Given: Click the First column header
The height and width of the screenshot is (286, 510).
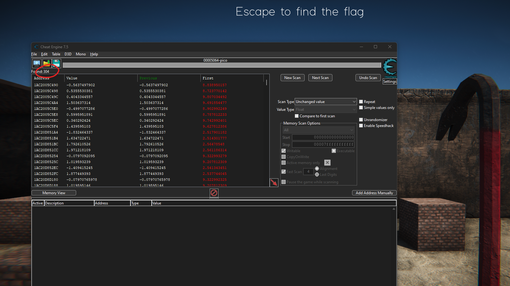Looking at the screenshot, I should [x=232, y=78].
